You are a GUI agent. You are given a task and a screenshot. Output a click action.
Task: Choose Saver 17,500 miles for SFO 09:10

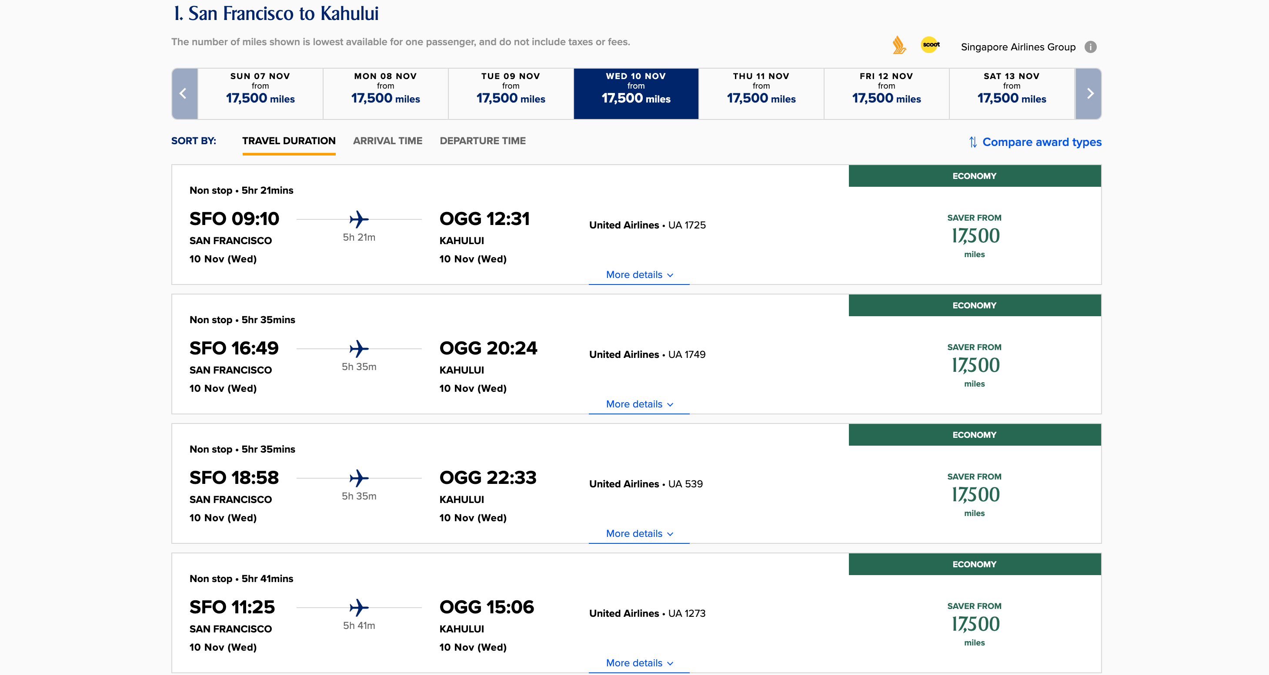[975, 236]
